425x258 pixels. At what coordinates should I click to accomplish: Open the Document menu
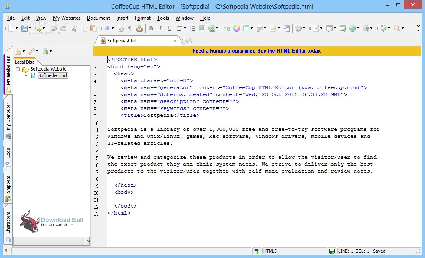tap(98, 18)
